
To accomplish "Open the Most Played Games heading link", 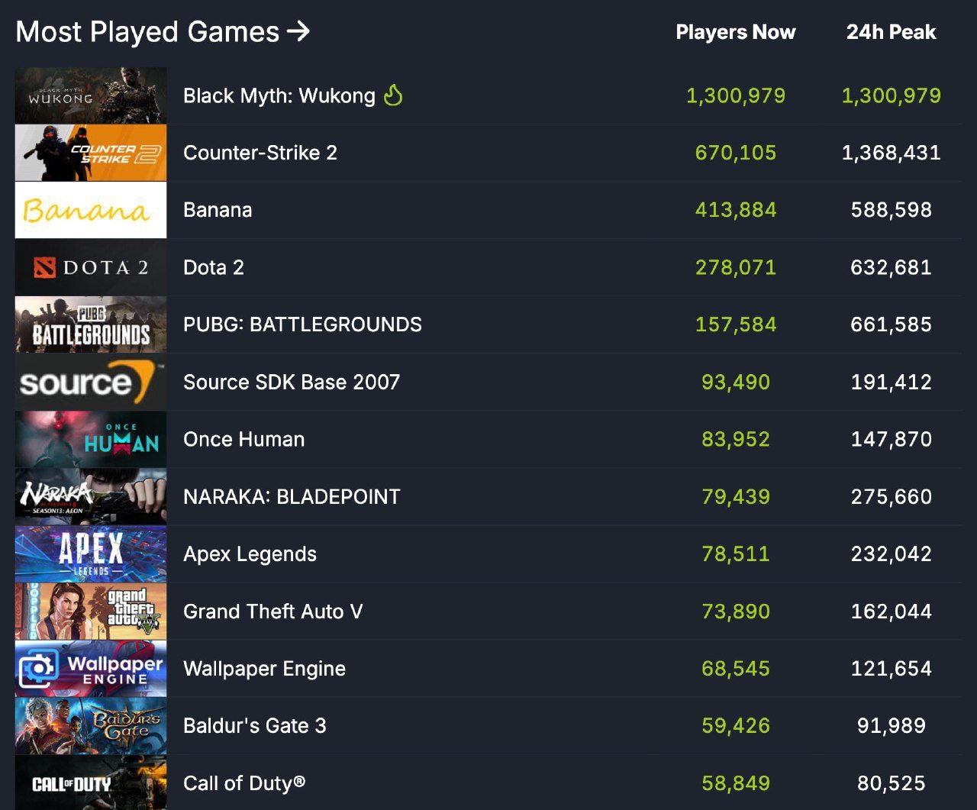I will (x=163, y=32).
